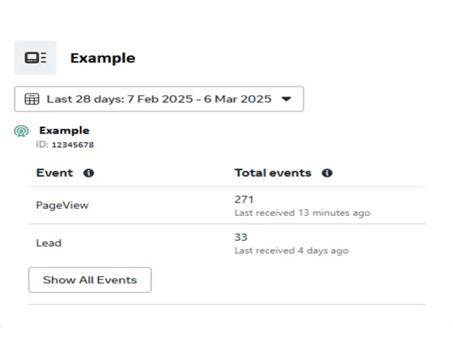Click the pixel ID 12345678
This screenshot has height=364, width=453.
[x=73, y=145]
